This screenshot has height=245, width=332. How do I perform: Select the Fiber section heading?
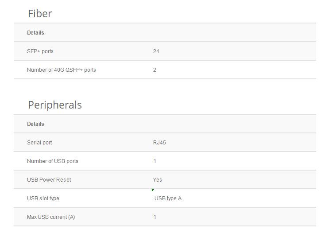40,14
